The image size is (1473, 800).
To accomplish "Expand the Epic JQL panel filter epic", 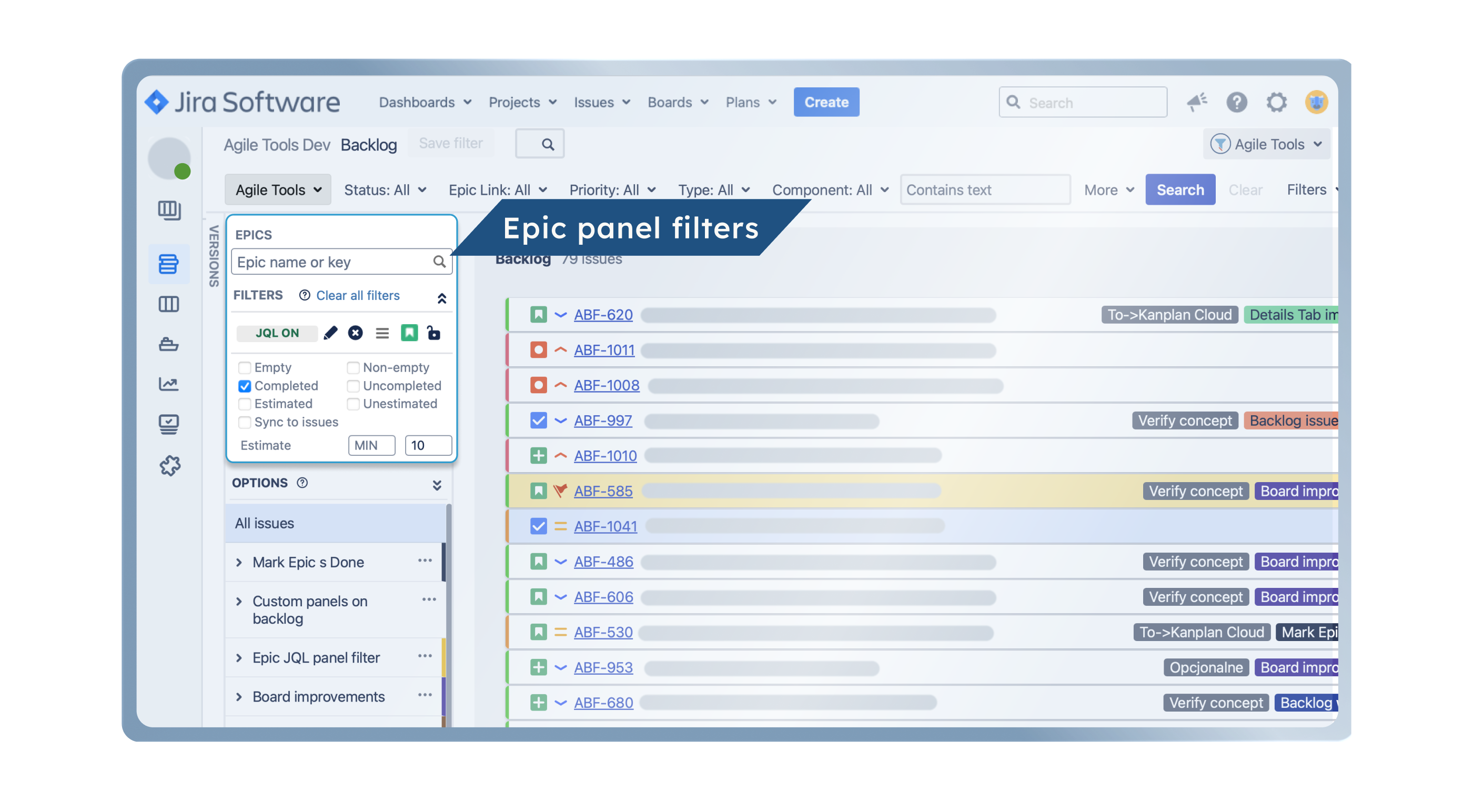I will point(239,657).
